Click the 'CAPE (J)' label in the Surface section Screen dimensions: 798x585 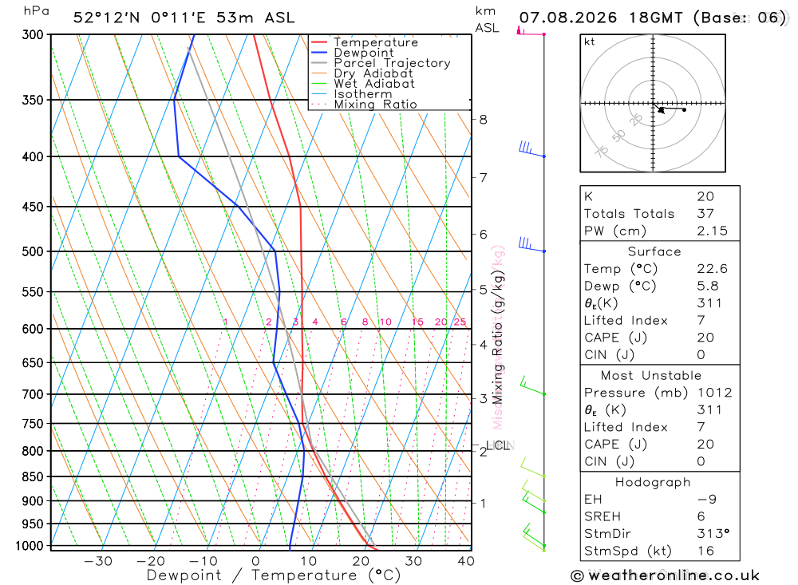point(615,338)
